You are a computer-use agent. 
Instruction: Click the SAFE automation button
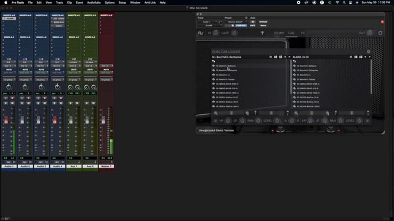click(x=252, y=26)
